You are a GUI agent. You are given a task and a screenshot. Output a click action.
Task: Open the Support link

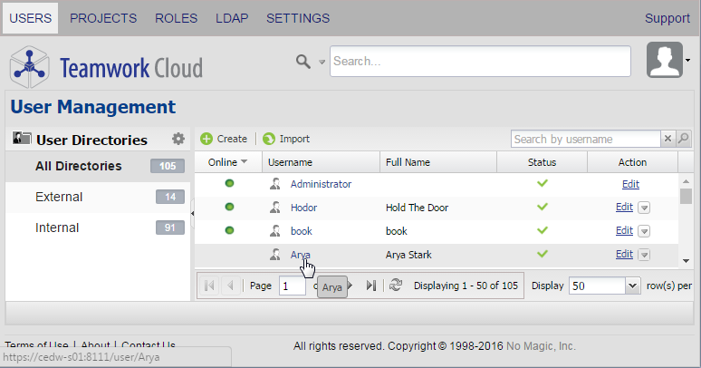coord(667,18)
